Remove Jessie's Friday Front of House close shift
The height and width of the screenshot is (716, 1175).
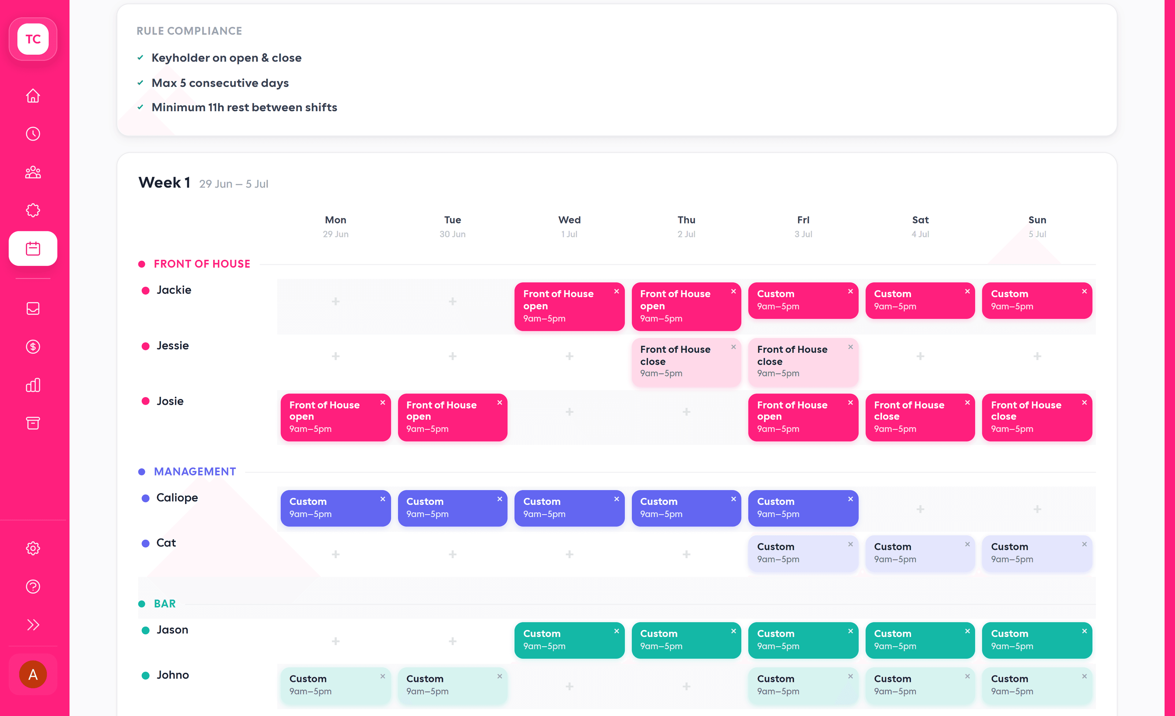(x=850, y=347)
